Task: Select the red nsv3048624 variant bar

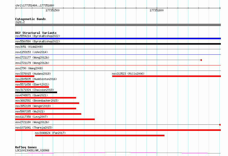Action: [x=100, y=135]
